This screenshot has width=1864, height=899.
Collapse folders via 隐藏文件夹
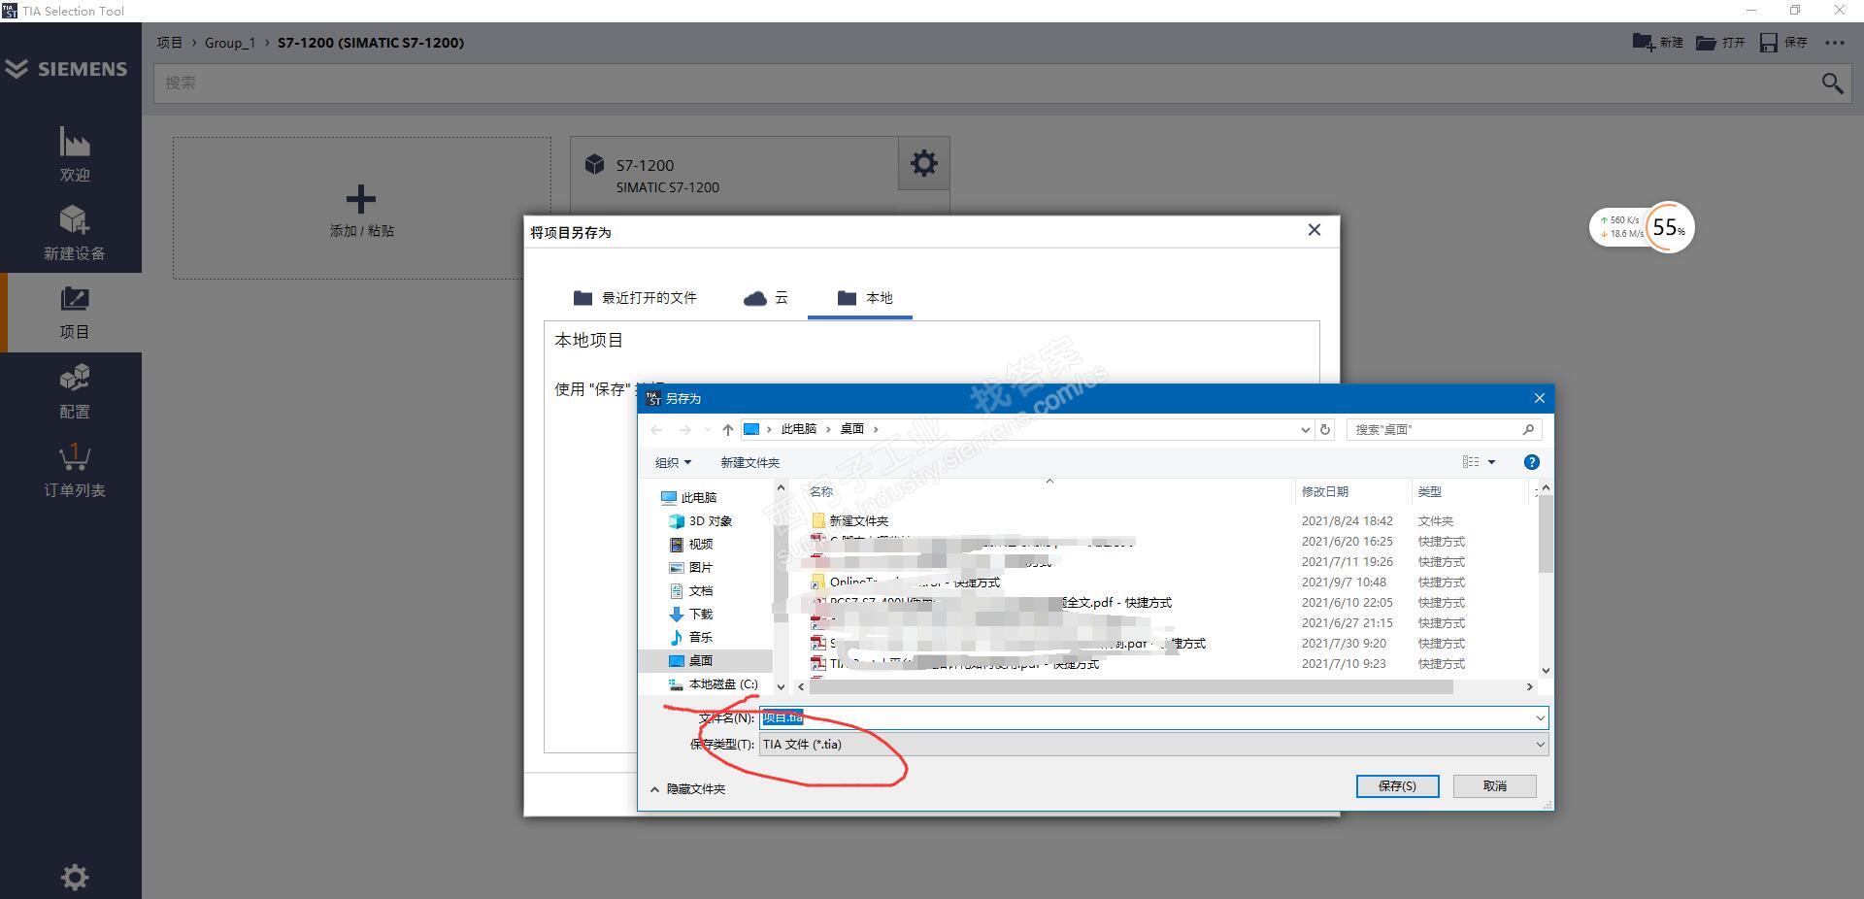click(x=687, y=788)
